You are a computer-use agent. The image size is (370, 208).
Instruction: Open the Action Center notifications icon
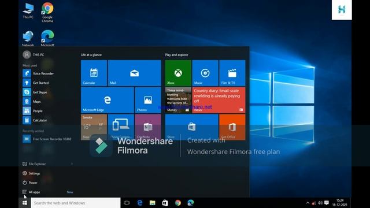pos(327,203)
